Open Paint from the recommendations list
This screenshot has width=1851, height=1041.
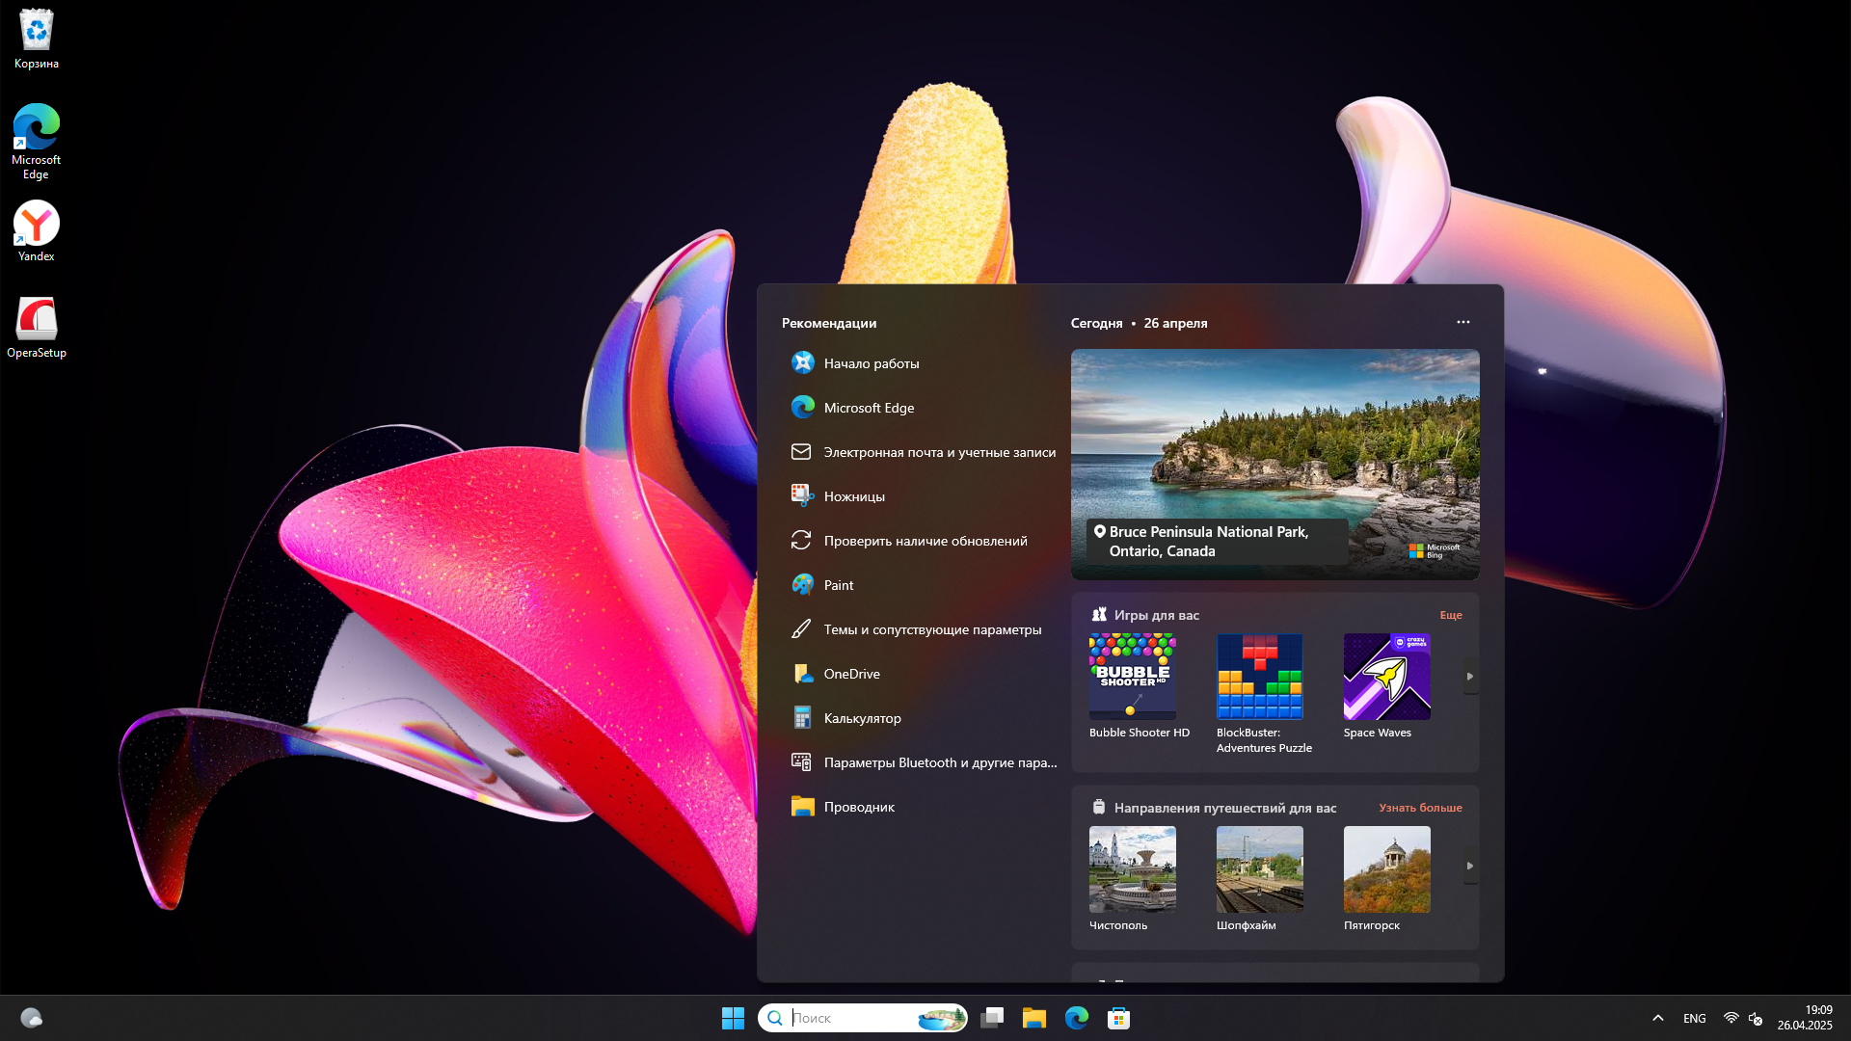pos(838,585)
